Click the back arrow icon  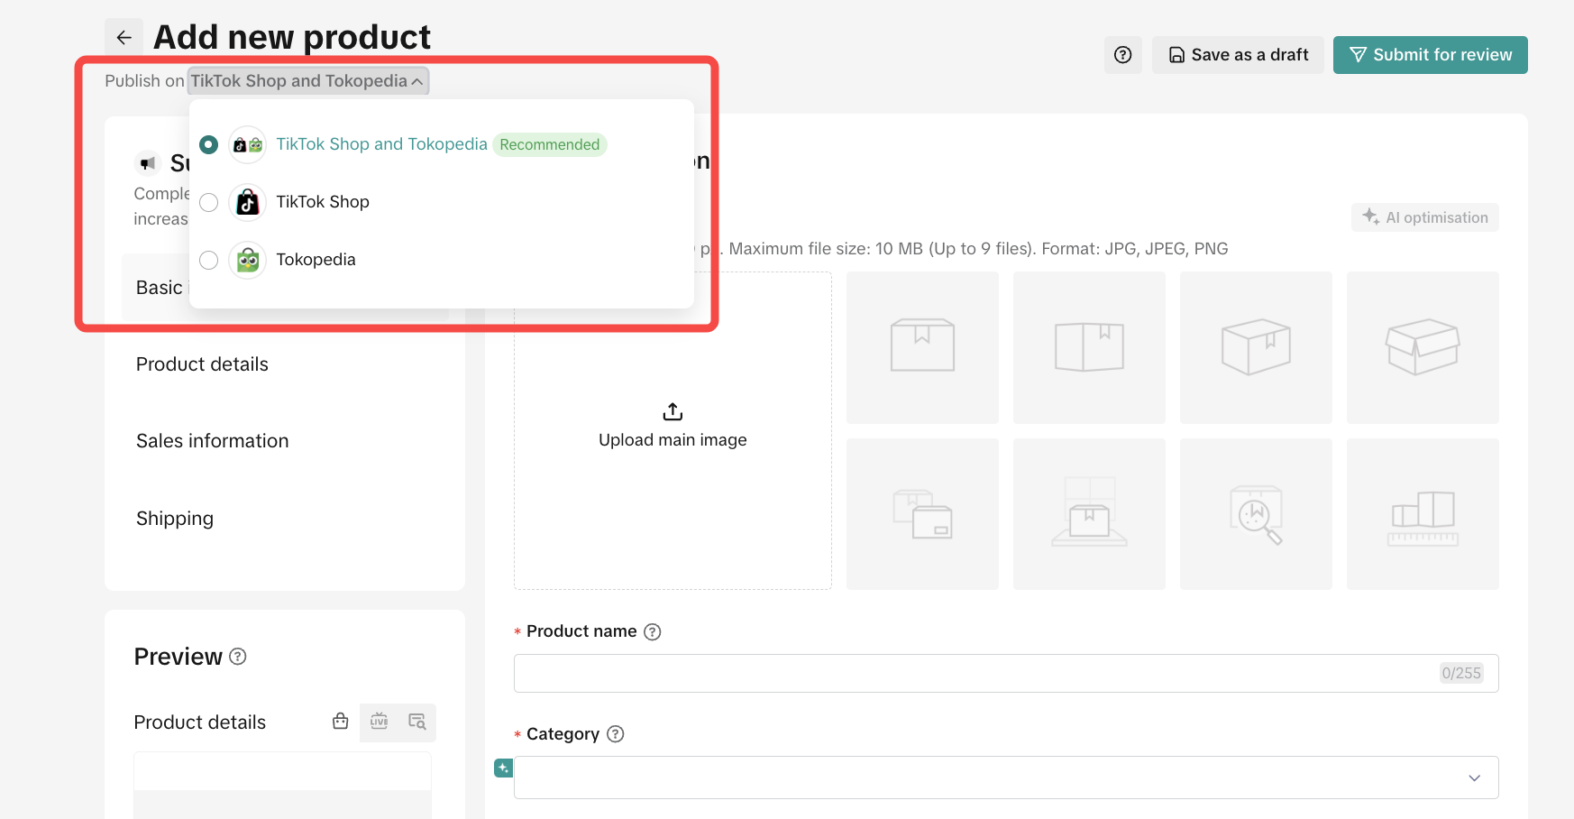pyautogui.click(x=124, y=38)
